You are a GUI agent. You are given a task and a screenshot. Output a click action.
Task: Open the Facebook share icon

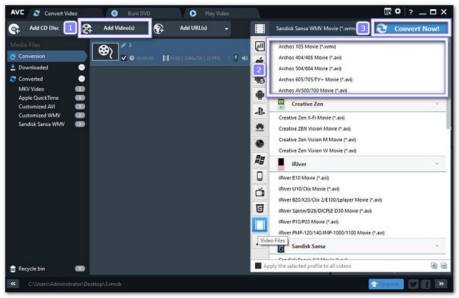click(426, 284)
